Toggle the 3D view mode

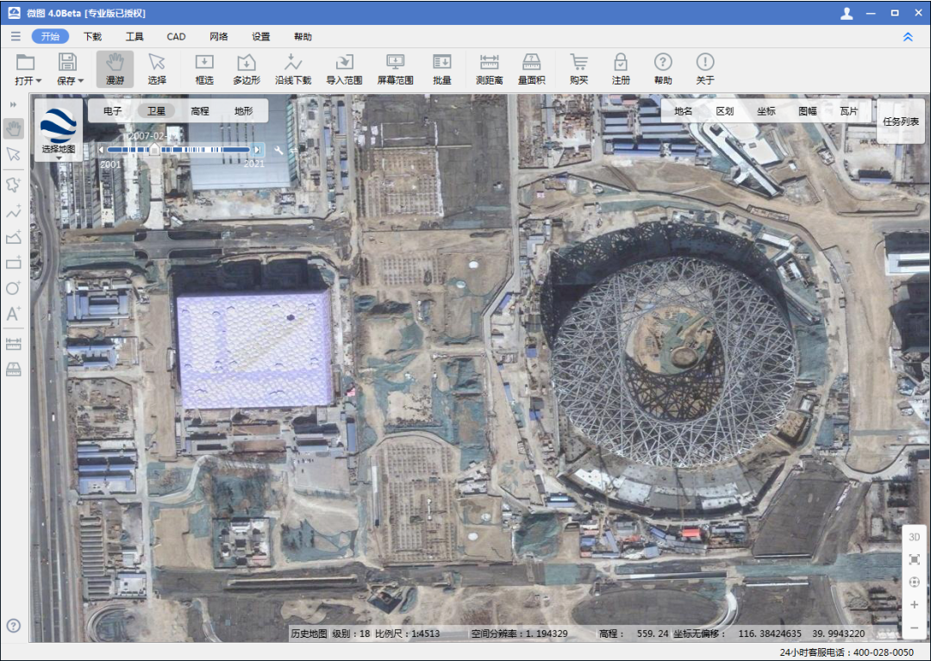coord(914,536)
